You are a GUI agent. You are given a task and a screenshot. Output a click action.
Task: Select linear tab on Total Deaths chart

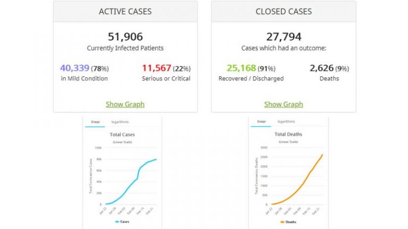click(261, 122)
